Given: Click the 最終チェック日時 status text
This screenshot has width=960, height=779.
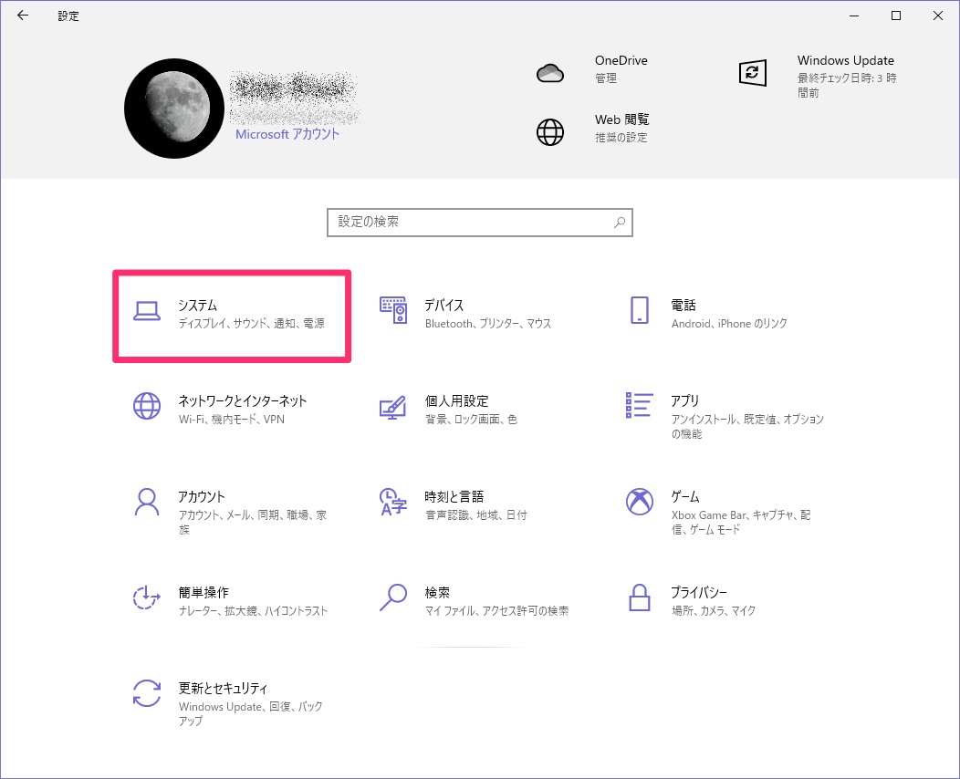Looking at the screenshot, I should (x=847, y=86).
